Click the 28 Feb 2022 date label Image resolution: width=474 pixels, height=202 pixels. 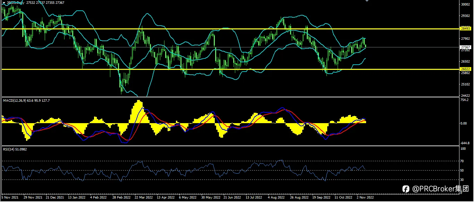121,198
